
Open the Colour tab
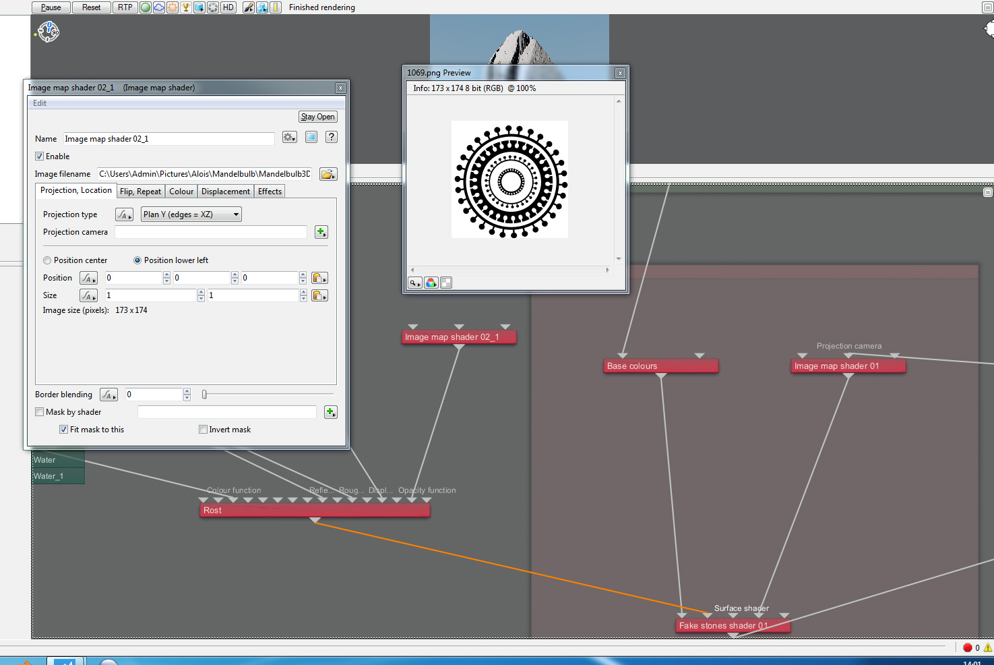pos(181,192)
